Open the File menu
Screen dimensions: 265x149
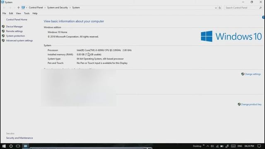(x=4, y=13)
